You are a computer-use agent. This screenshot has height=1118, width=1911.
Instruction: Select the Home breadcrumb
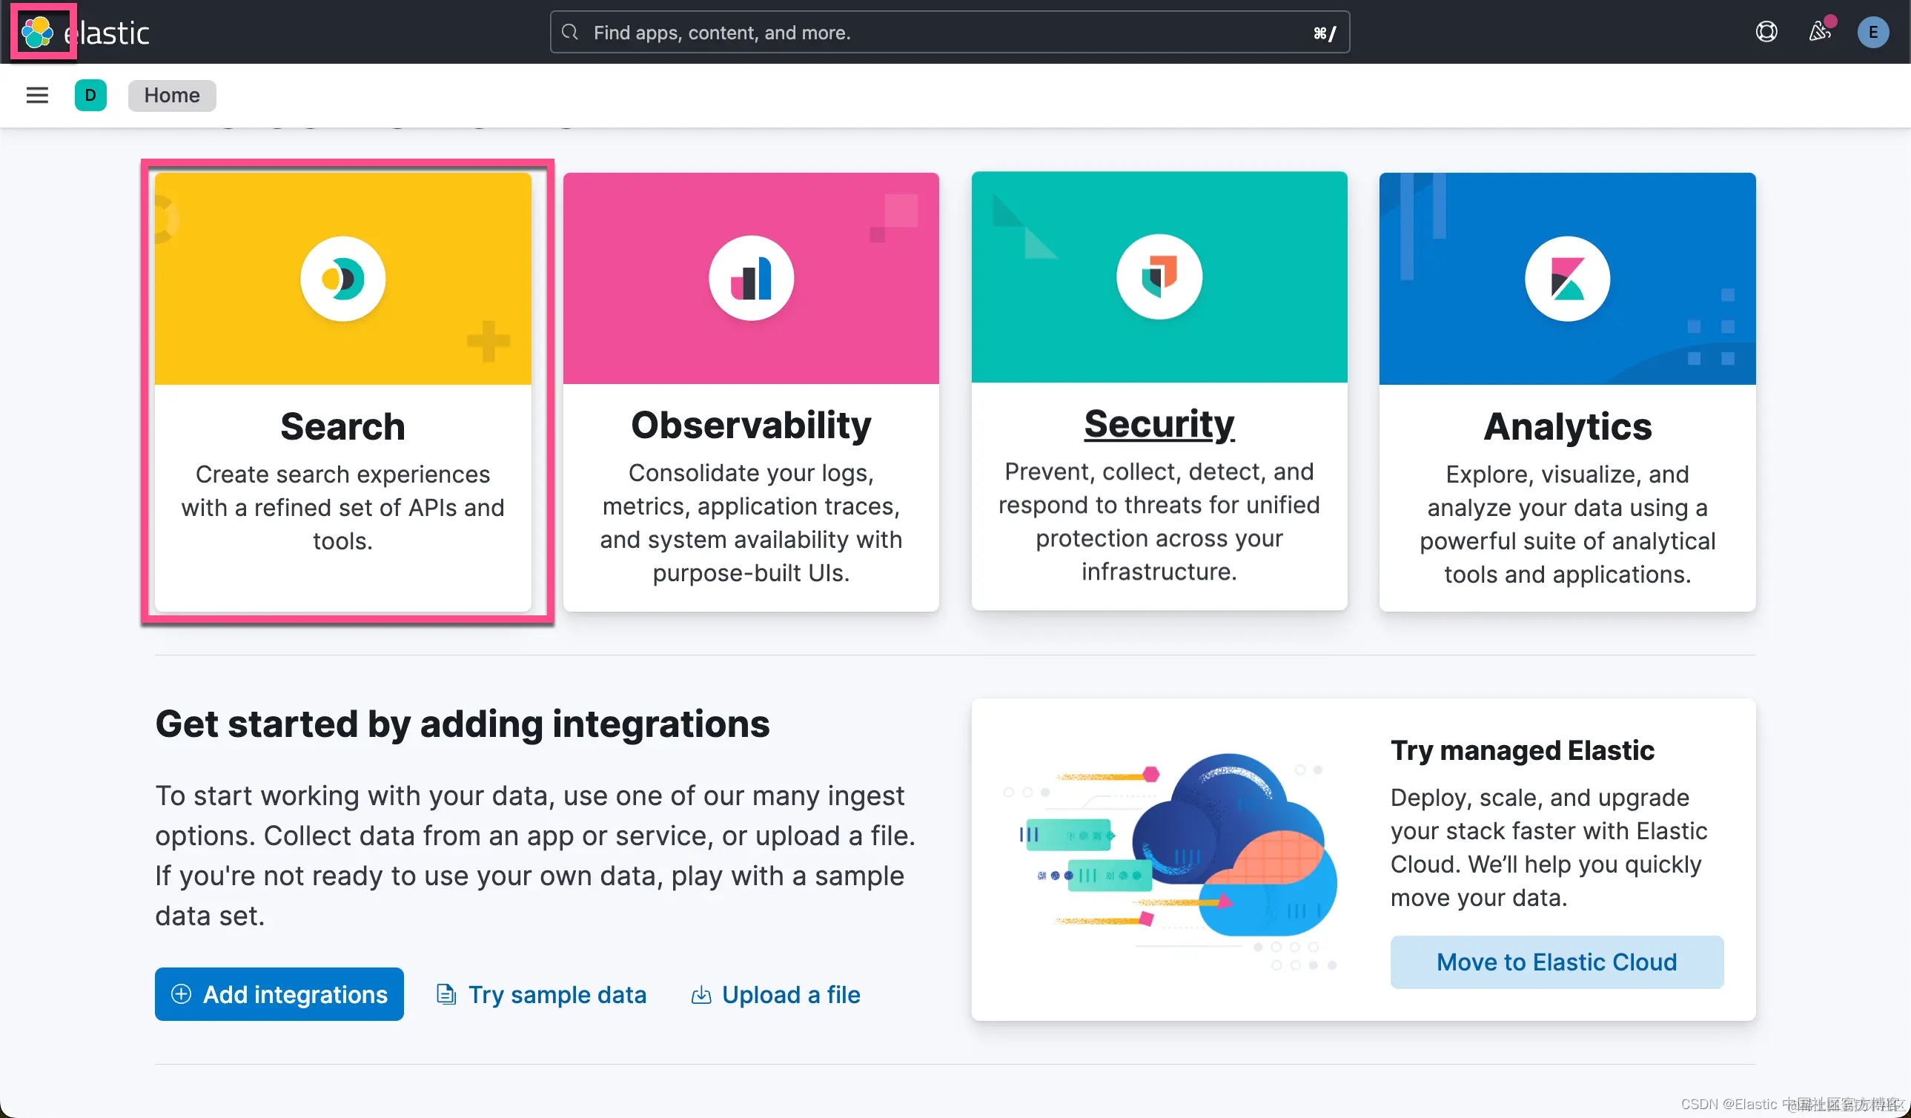click(x=172, y=96)
